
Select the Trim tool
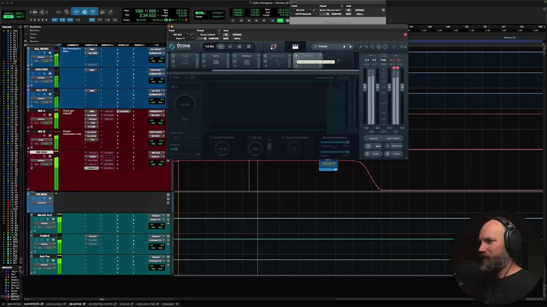pos(76,12)
